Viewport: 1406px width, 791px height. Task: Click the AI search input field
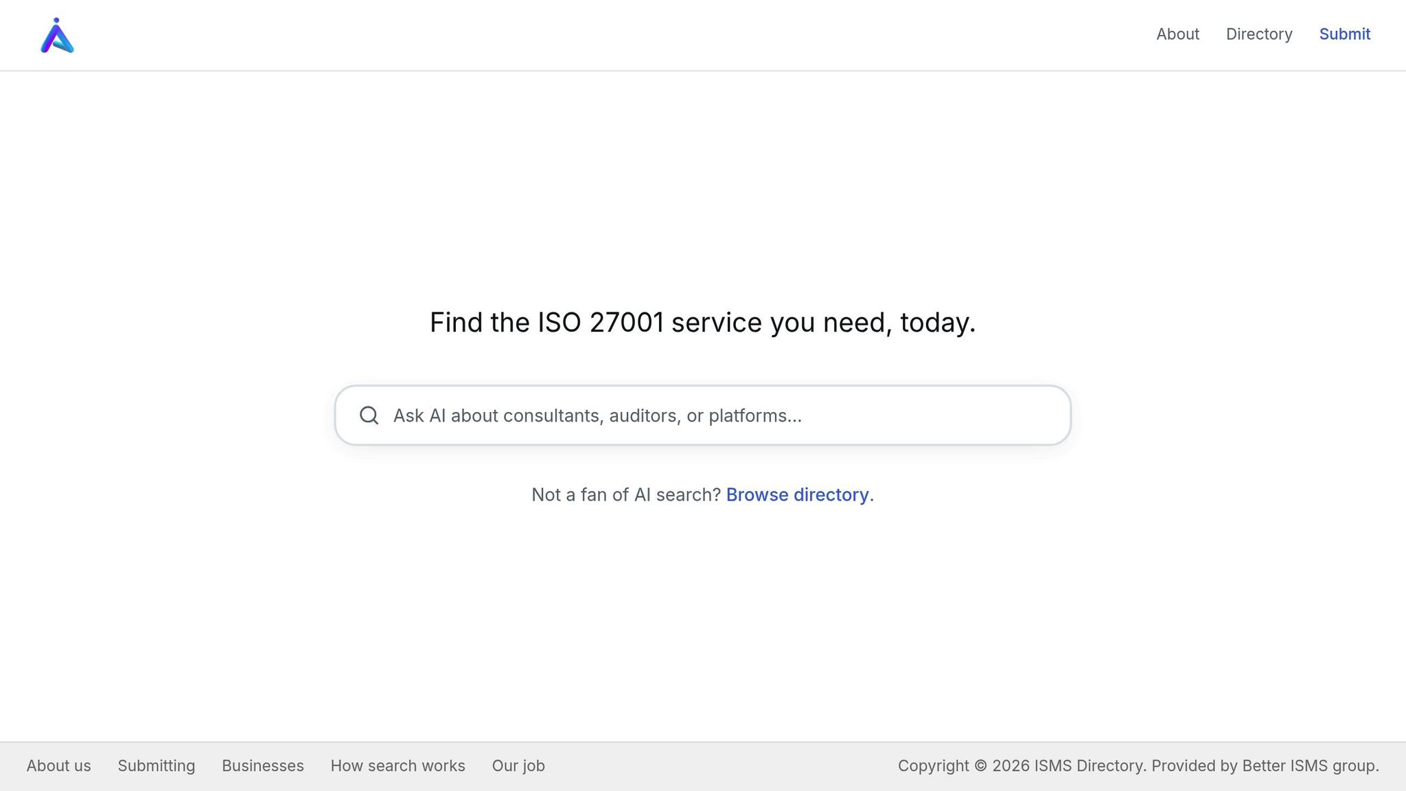pos(703,415)
